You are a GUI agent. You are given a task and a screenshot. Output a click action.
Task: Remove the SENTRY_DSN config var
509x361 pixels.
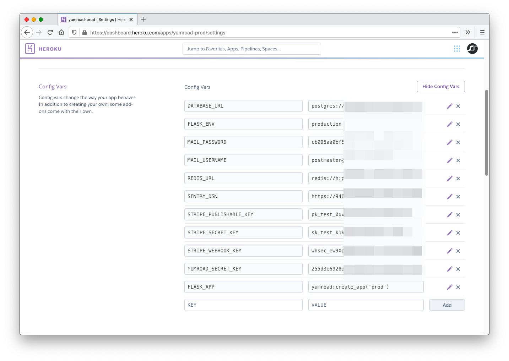[x=458, y=197]
